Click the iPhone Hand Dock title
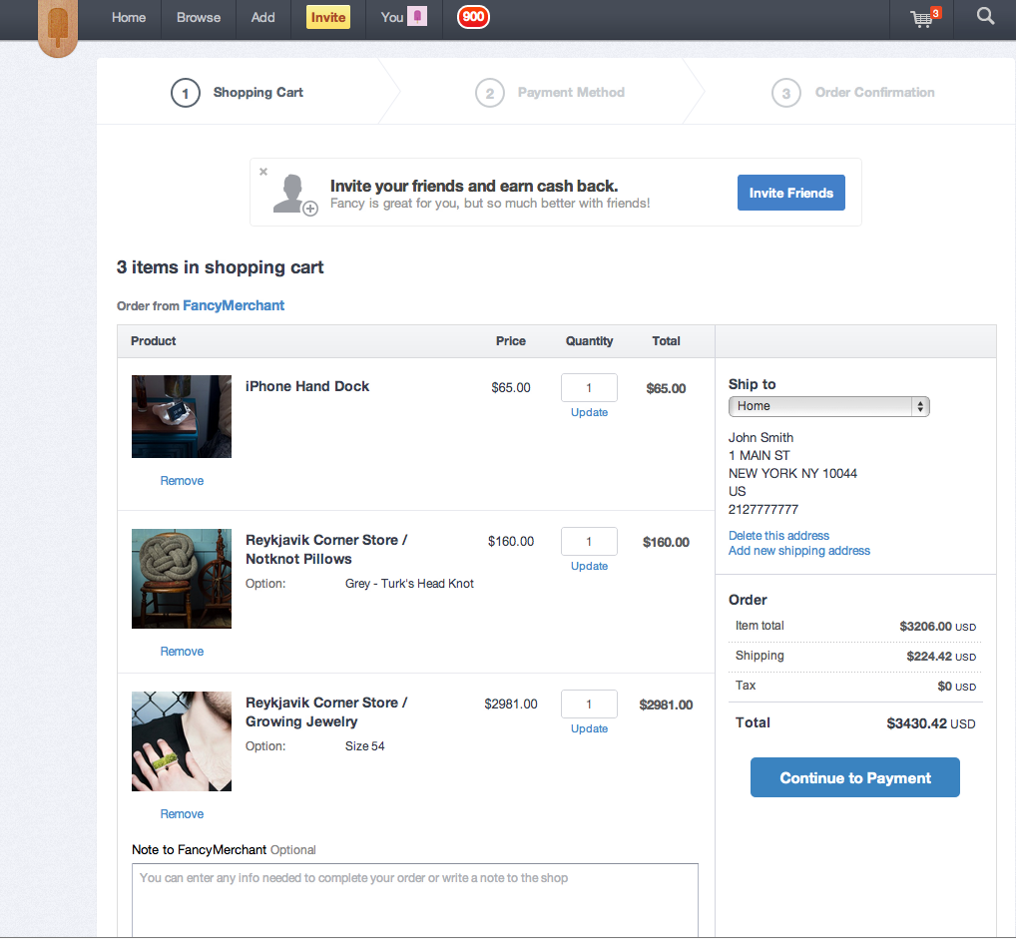Image resolution: width=1016 pixels, height=939 pixels. 307,386
